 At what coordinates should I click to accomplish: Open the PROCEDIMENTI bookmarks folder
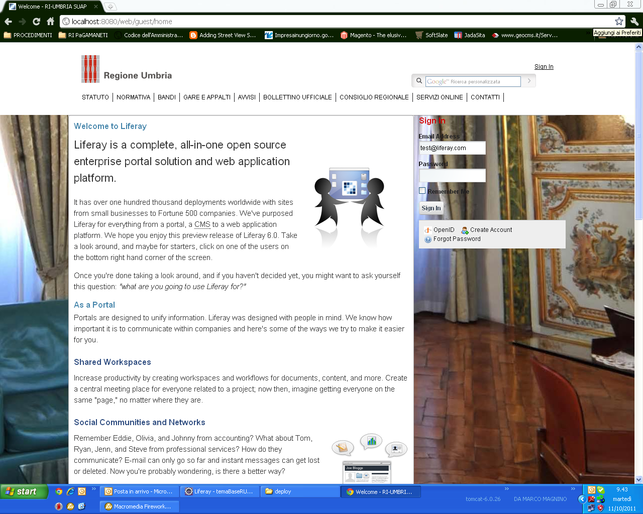pyautogui.click(x=28, y=35)
